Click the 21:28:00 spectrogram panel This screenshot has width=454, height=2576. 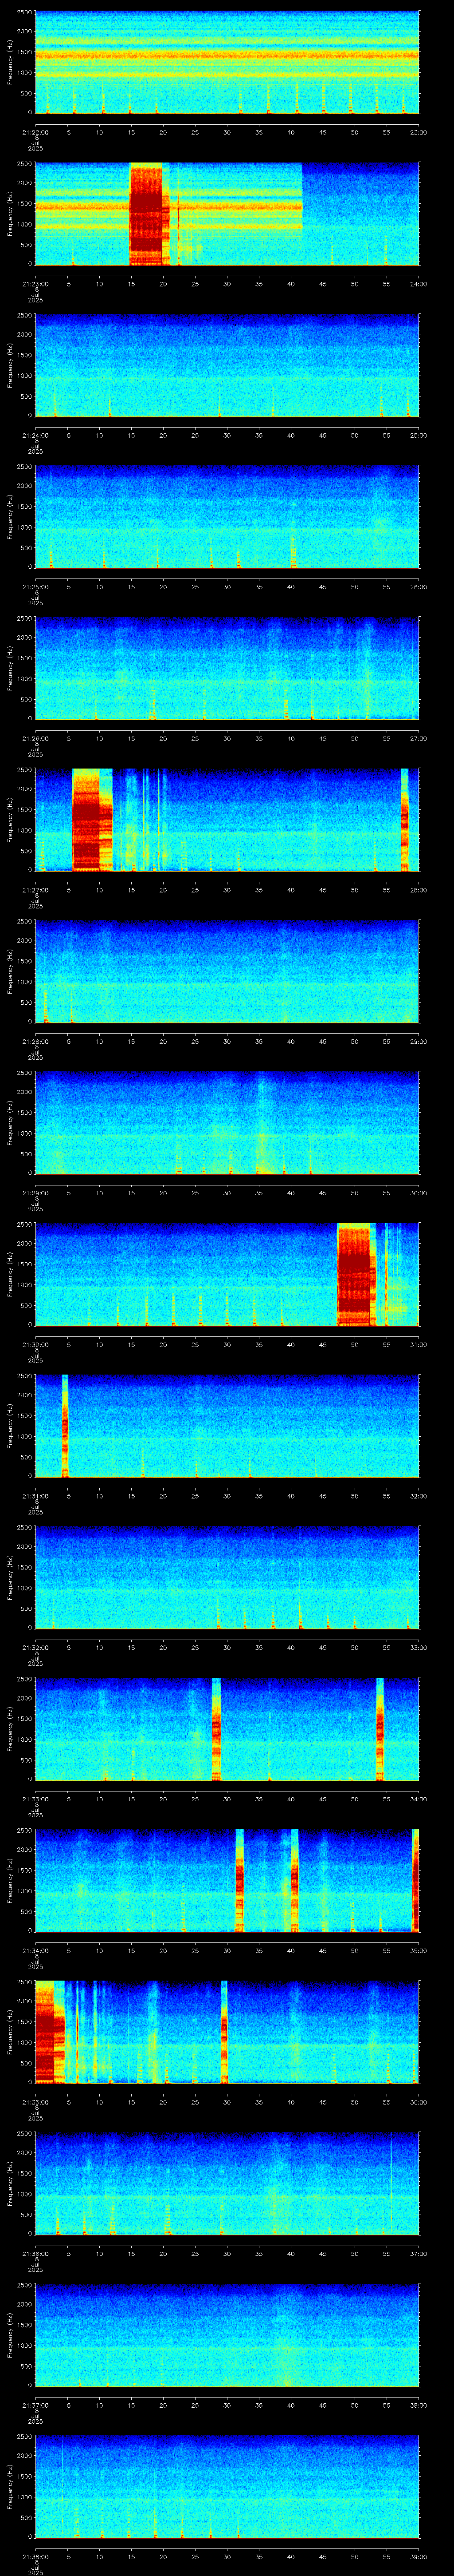(227, 972)
